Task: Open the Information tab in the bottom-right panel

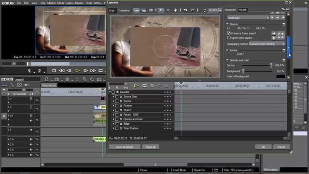Action: point(271,170)
